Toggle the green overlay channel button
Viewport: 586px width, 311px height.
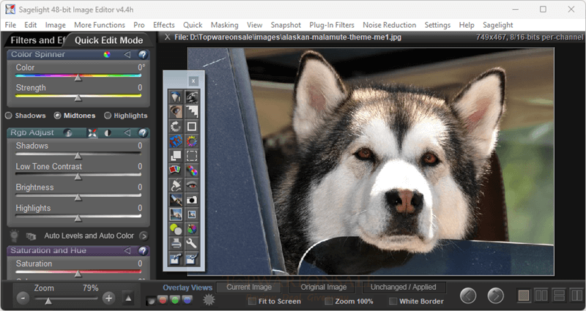click(175, 300)
